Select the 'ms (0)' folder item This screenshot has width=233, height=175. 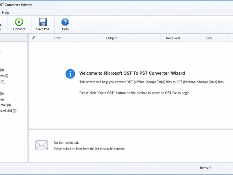[x=4, y=76]
